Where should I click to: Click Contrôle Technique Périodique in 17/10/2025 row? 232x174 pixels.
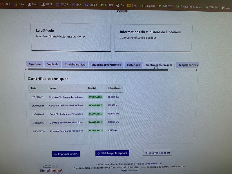[x=66, y=97]
